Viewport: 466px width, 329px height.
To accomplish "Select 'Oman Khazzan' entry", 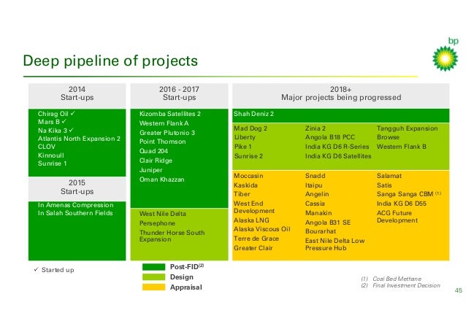I will [162, 179].
